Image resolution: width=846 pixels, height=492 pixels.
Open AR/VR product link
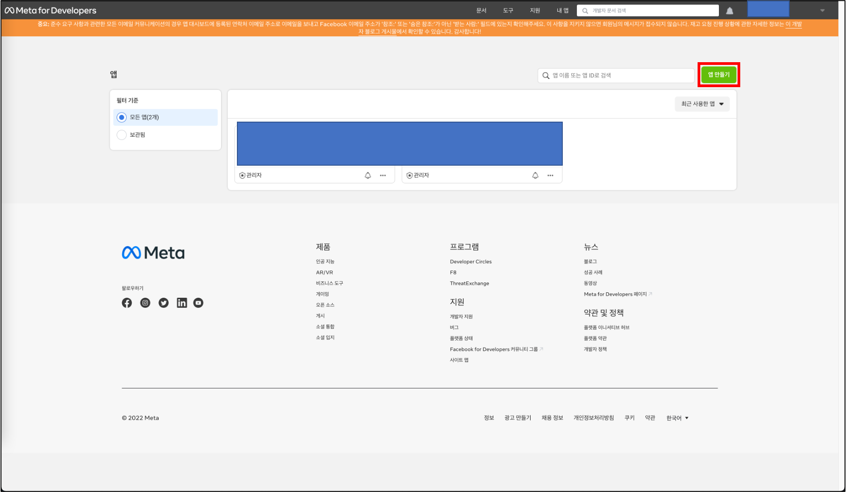tap(325, 272)
